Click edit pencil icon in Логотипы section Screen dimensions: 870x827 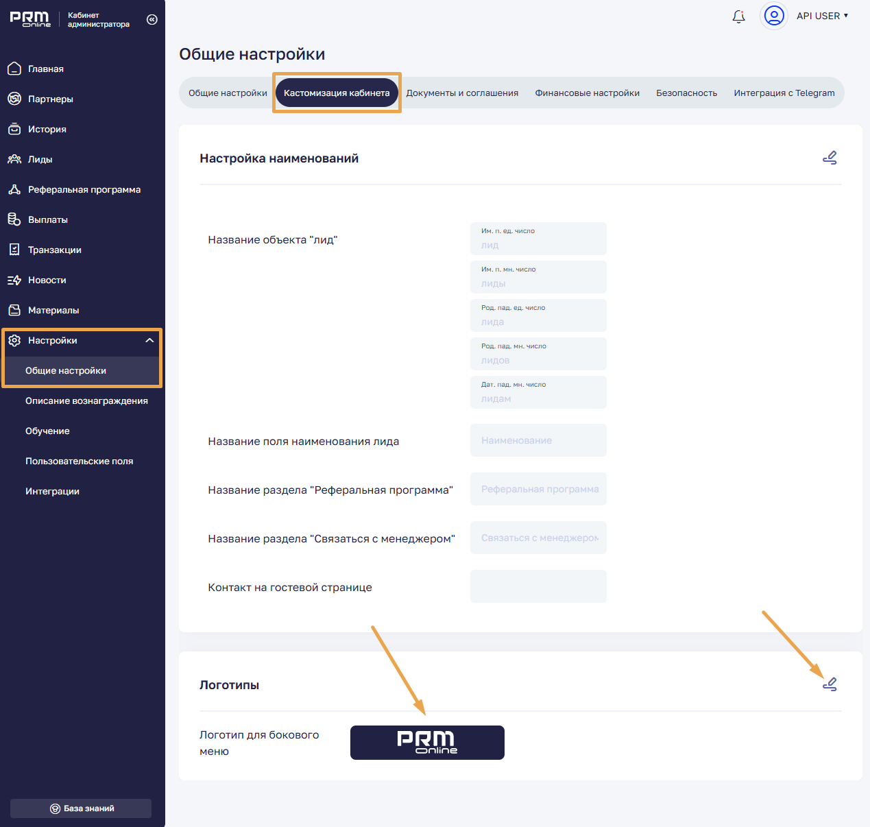[830, 684]
